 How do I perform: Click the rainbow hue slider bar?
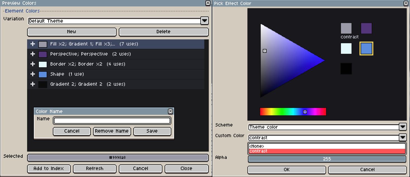point(293,112)
